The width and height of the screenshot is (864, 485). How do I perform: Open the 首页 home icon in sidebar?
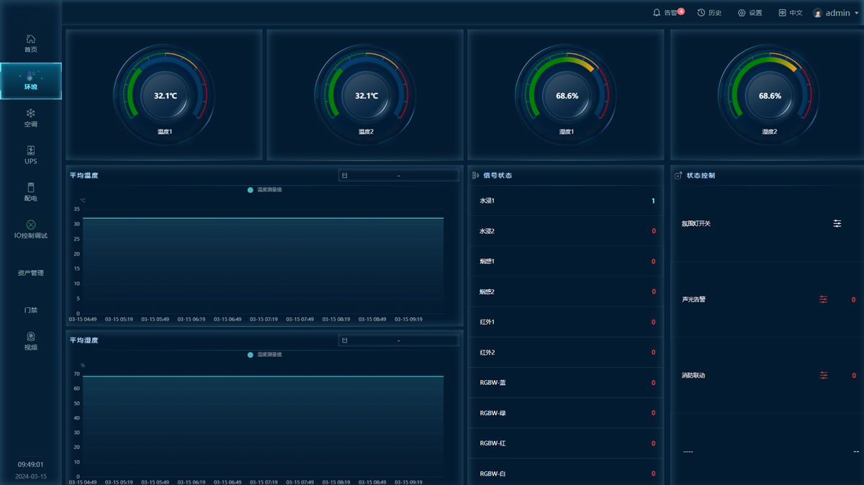[30, 39]
